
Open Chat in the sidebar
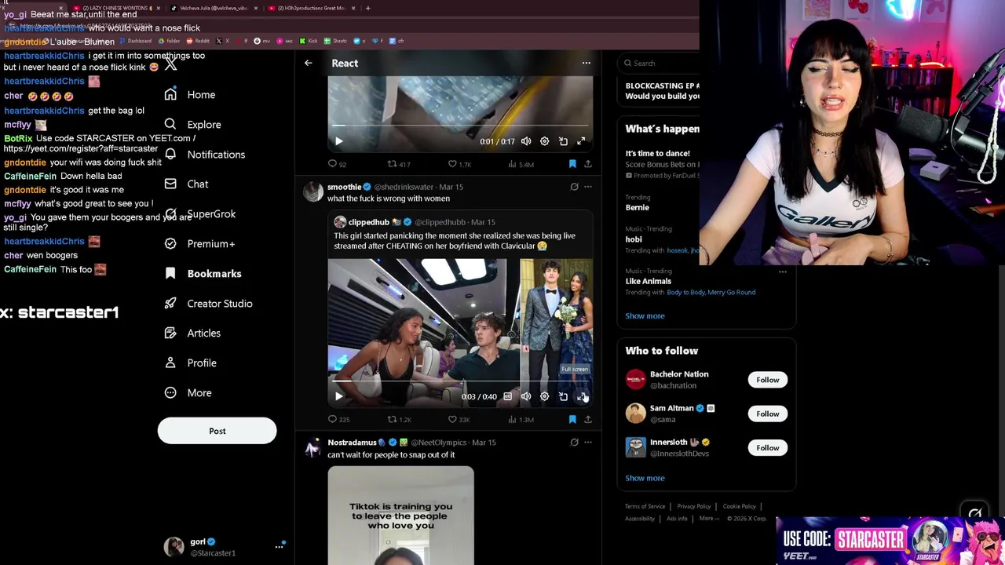[187, 184]
